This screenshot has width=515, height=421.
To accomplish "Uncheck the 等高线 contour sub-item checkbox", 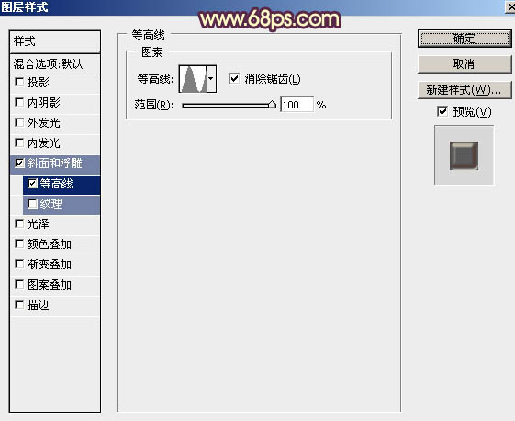I will pos(32,183).
